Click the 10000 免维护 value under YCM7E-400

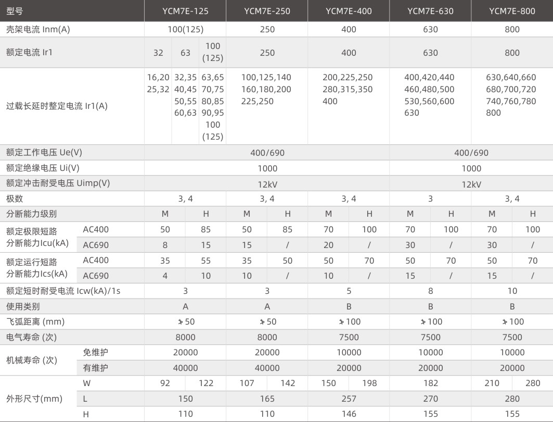(349, 352)
